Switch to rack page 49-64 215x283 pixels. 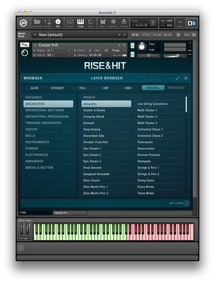(167, 35)
